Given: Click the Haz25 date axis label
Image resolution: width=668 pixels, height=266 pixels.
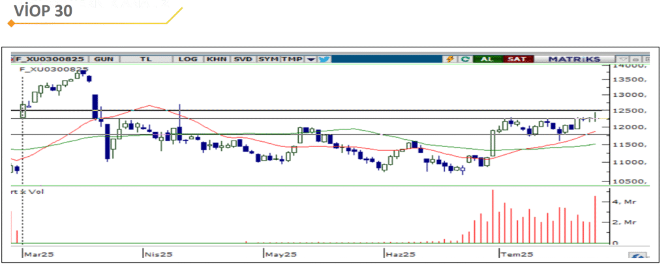Looking at the screenshot, I should [x=400, y=255].
